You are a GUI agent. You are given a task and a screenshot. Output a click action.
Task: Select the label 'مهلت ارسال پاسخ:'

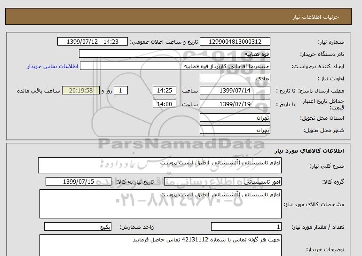[x=321, y=91]
